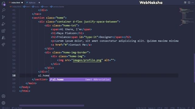This screenshot has height=109, width=195.
Task: Open the Search view in activity bar
Action: point(3,10)
